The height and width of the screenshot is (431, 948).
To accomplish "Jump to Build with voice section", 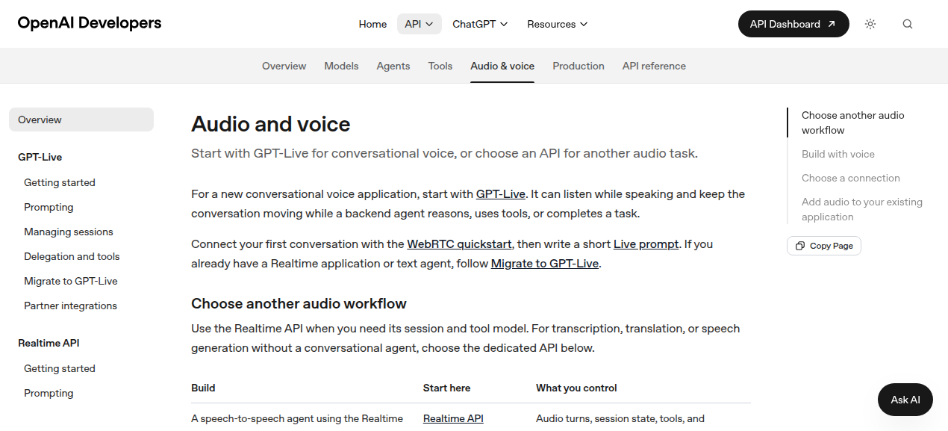I will [838, 154].
